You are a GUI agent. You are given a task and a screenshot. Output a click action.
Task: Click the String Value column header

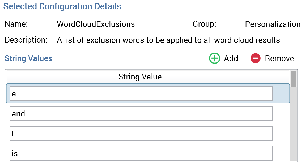click(x=140, y=77)
